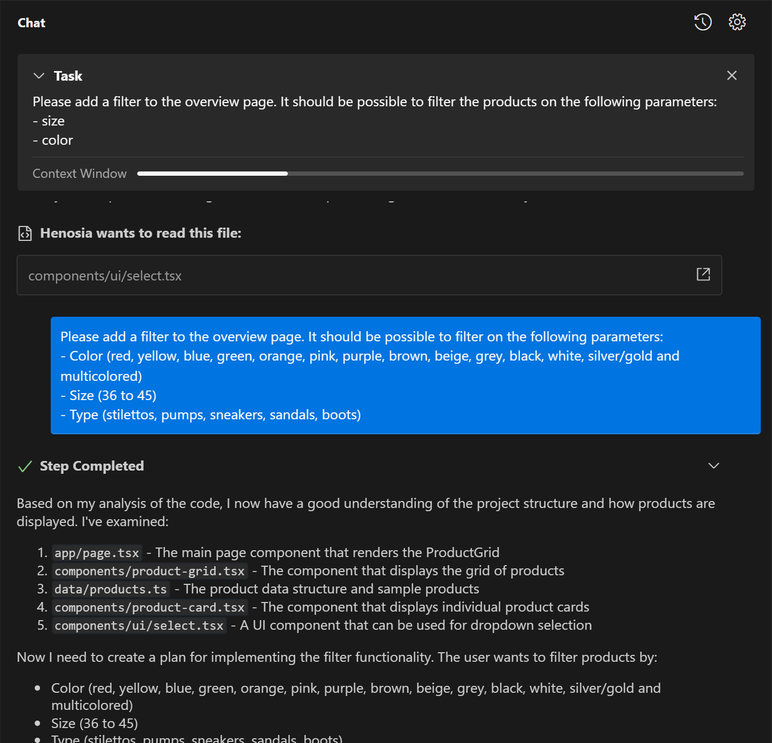Open components/ui/select.tsx in editor icon

(x=703, y=275)
